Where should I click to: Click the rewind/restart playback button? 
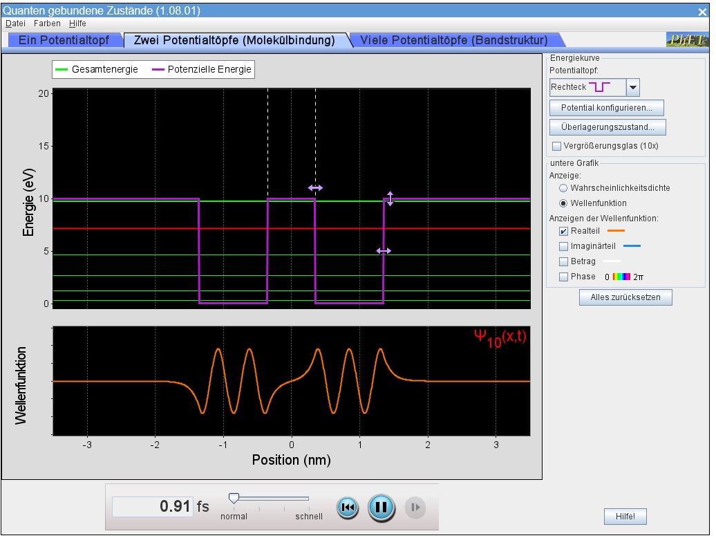coord(348,508)
